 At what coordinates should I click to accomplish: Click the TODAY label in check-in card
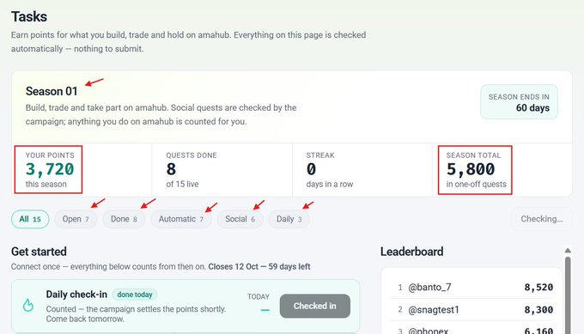coord(259,297)
